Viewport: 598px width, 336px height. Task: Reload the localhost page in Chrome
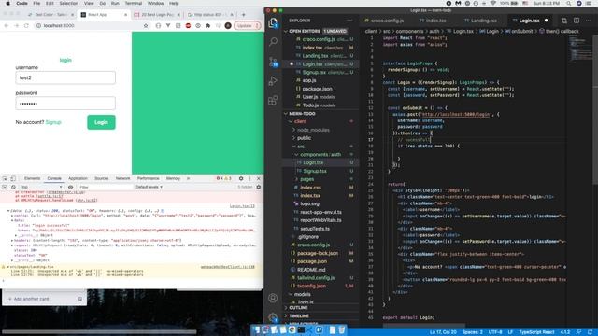click(x=26, y=25)
